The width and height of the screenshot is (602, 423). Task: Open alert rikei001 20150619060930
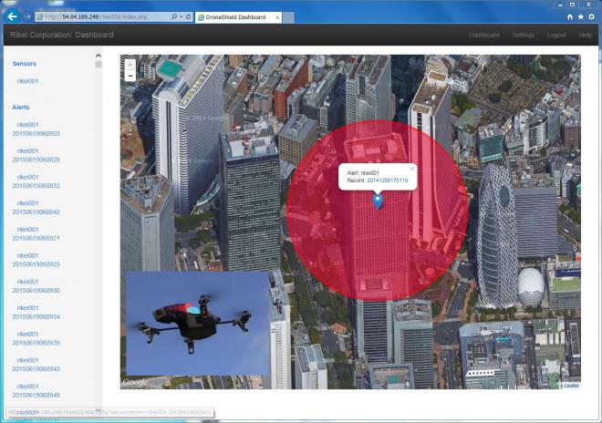click(x=36, y=286)
